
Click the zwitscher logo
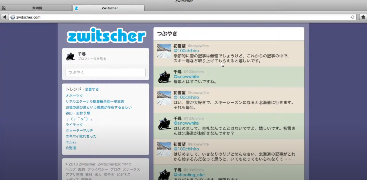(106, 35)
